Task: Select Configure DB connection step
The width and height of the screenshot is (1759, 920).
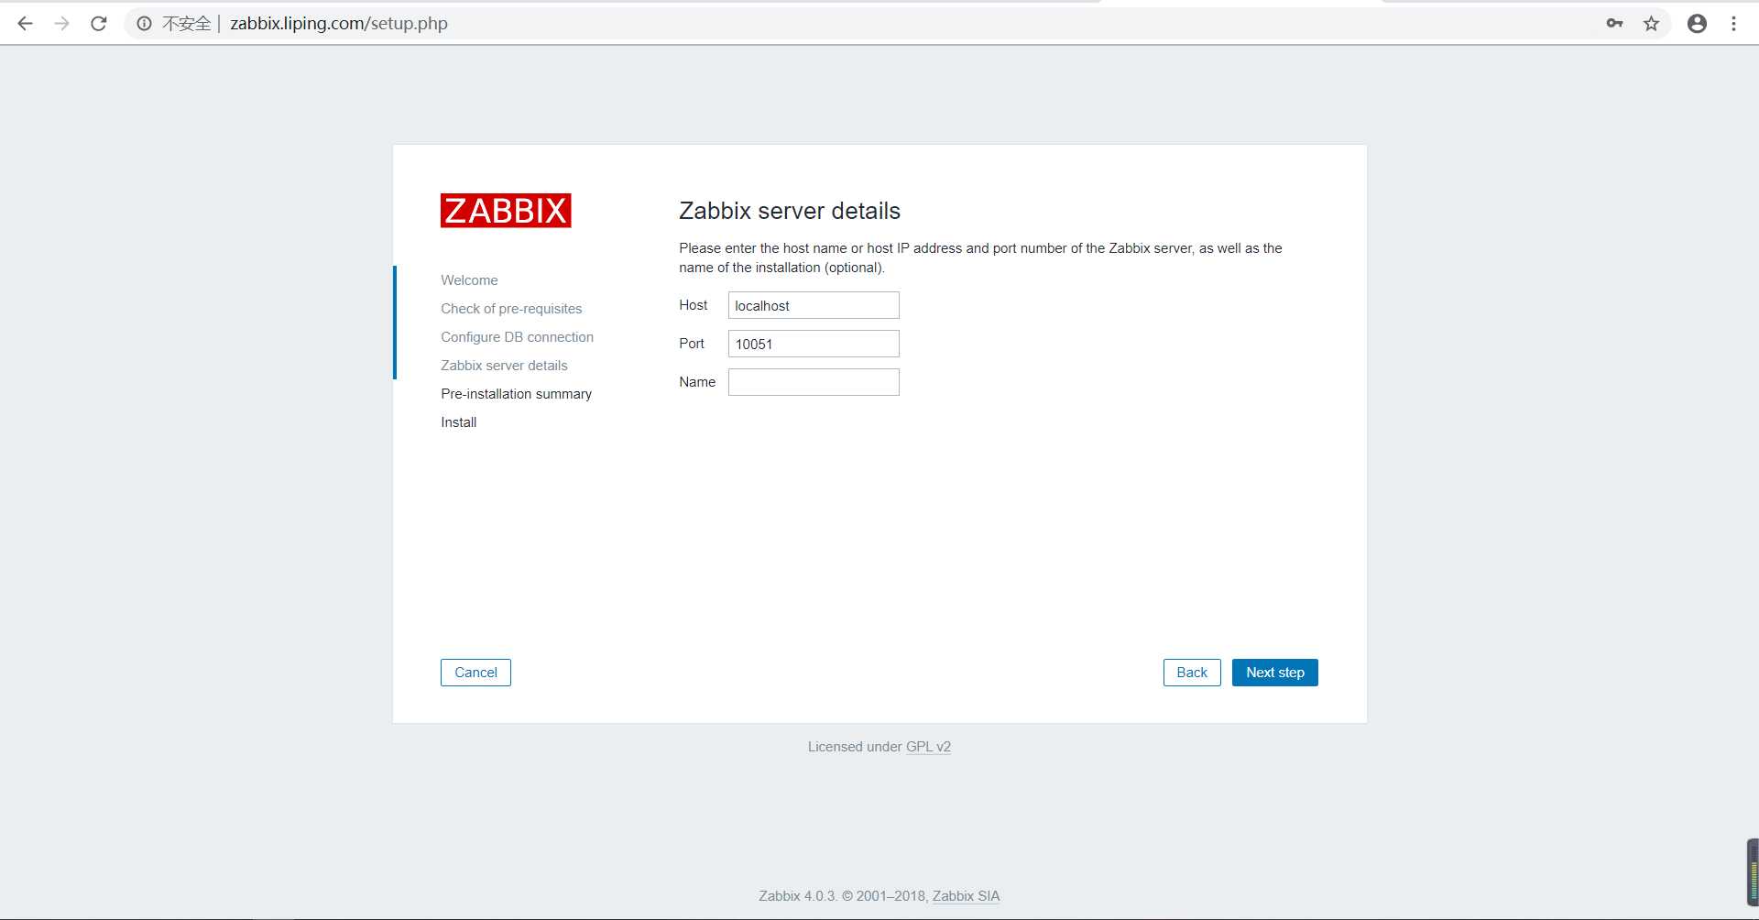Action: click(x=517, y=337)
